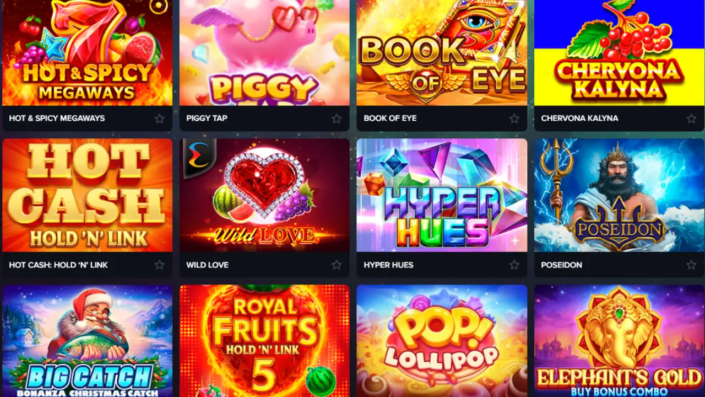Viewport: 705px width, 397px height.
Task: Open the Poseidon slot thumbnail
Action: tap(620, 195)
